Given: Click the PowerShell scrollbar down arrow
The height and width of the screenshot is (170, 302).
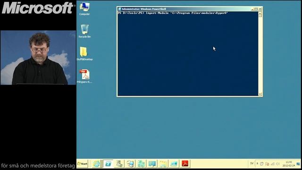Looking at the screenshot, I should coord(260,94).
